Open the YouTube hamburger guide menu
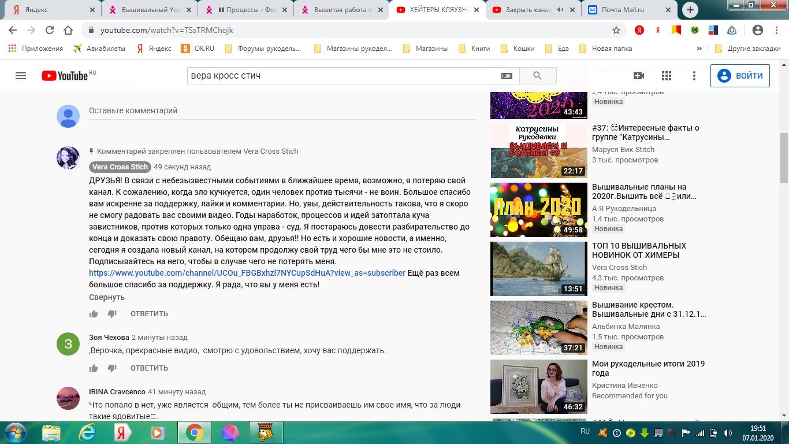The width and height of the screenshot is (789, 444). tap(21, 76)
